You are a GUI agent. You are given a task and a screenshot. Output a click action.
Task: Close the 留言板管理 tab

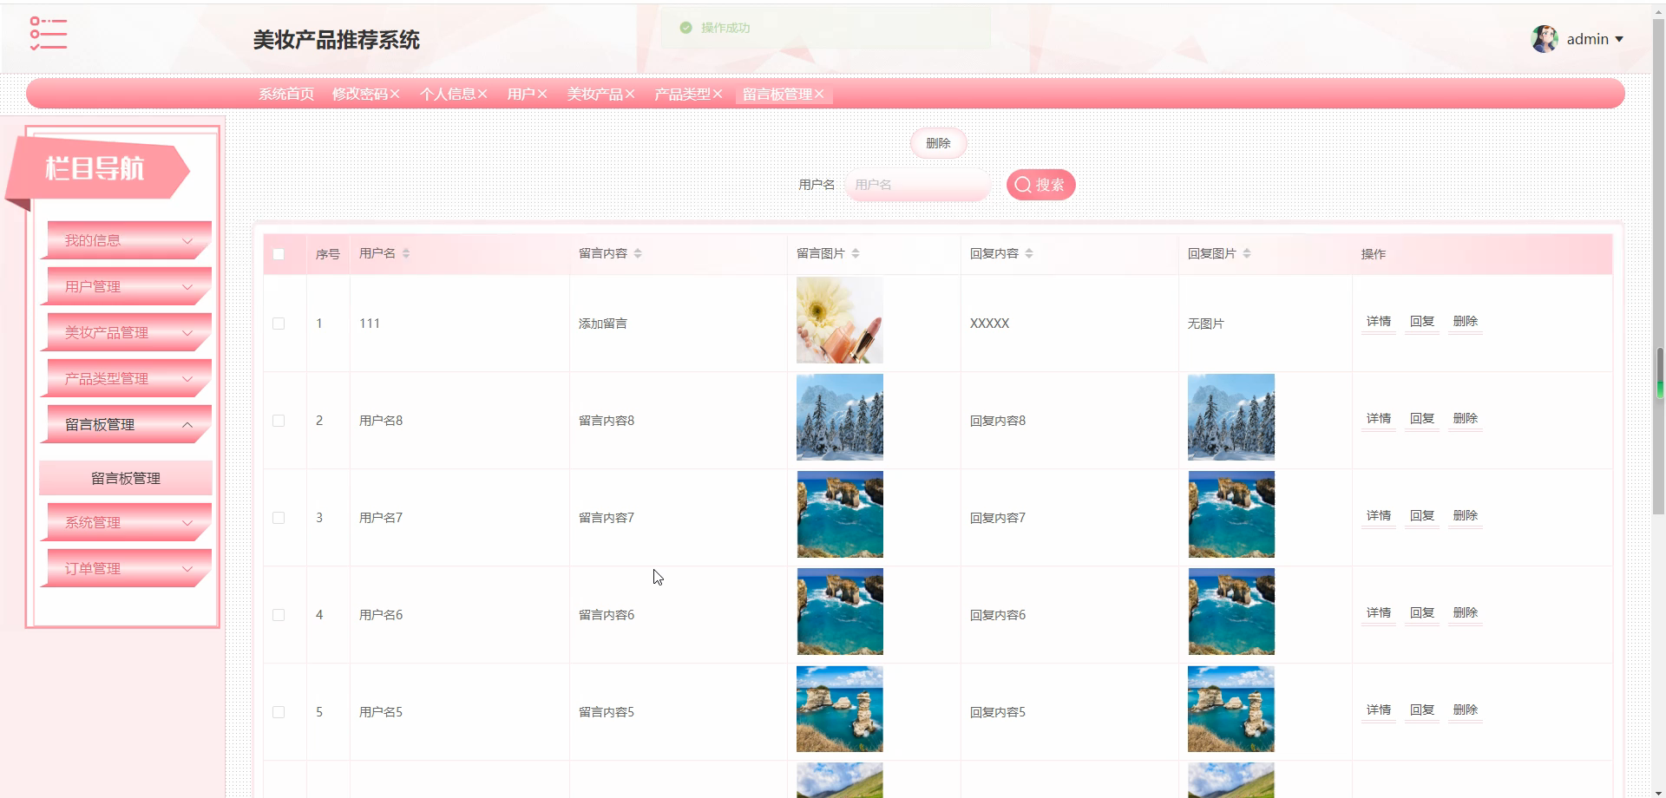pyautogui.click(x=819, y=94)
